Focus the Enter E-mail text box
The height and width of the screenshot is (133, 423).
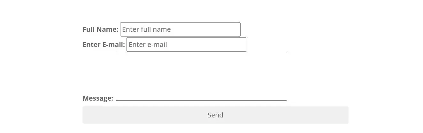[x=187, y=44]
